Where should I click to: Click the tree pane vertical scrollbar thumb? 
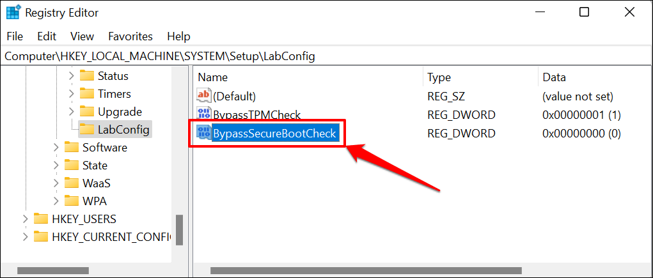[180, 231]
